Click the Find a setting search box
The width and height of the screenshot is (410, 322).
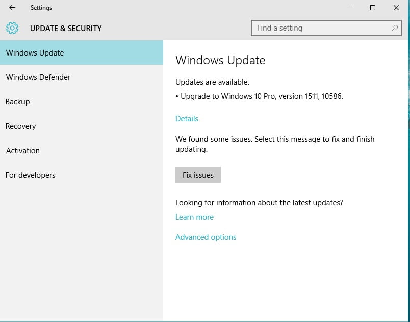316,28
